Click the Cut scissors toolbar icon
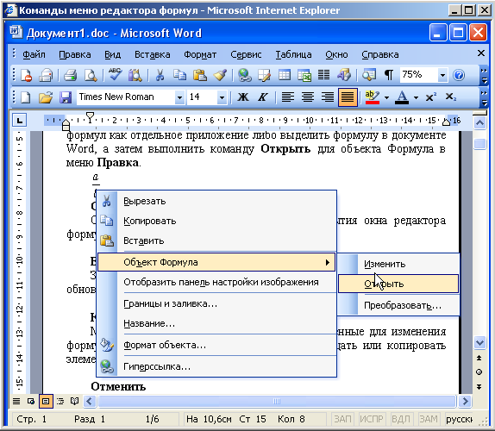This screenshot has width=495, height=431. coord(160,75)
